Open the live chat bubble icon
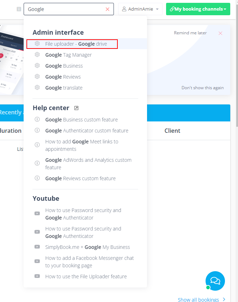 pyautogui.click(x=215, y=281)
